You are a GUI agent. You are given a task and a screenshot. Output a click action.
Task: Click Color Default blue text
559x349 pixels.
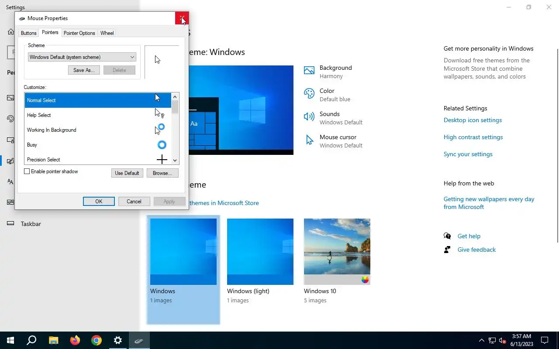tap(335, 95)
